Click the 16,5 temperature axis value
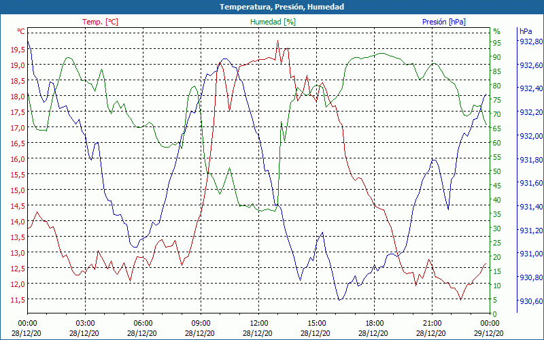The width and height of the screenshot is (544, 340). 18,143
